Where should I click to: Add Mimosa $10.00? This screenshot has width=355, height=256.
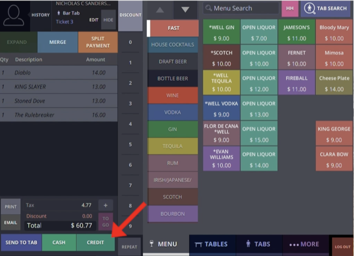pos(334,57)
